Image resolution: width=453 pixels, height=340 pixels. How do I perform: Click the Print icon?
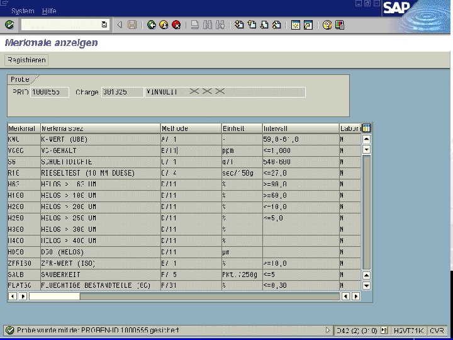(195, 25)
